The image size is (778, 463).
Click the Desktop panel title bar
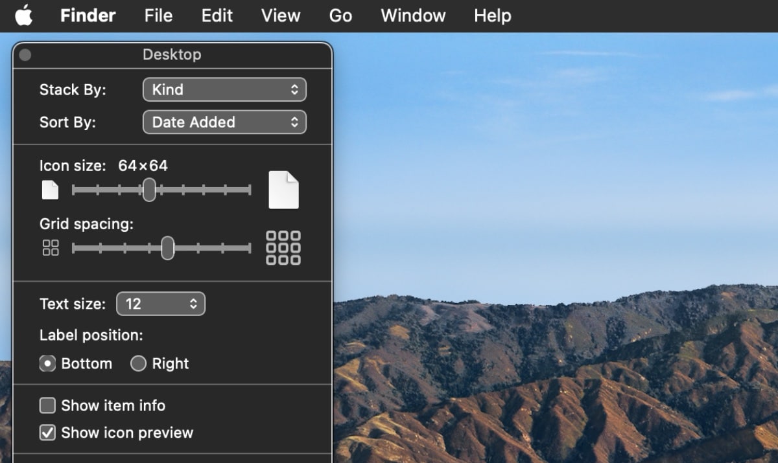pos(172,55)
